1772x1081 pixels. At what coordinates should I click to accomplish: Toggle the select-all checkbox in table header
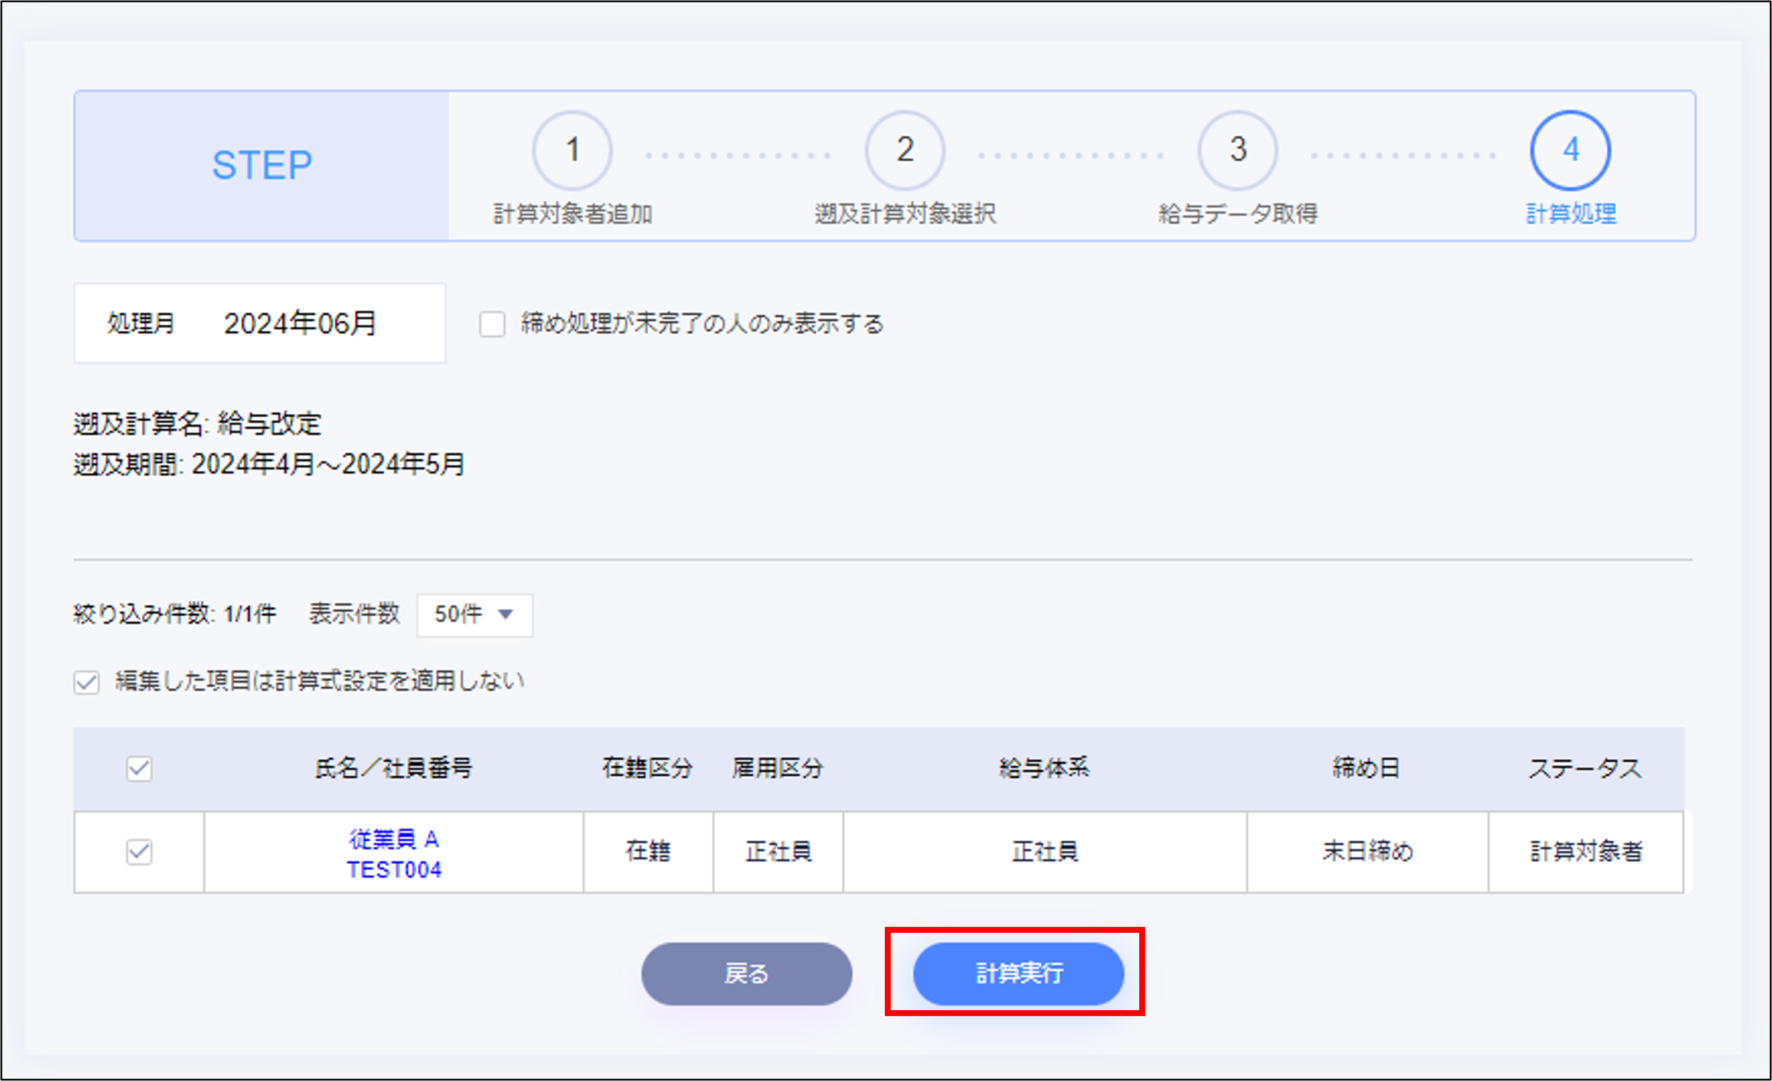coord(138,769)
